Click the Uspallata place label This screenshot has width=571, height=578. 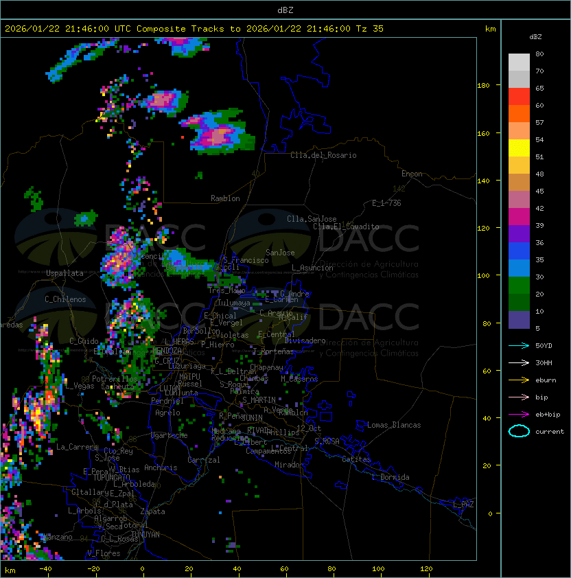tap(65, 273)
